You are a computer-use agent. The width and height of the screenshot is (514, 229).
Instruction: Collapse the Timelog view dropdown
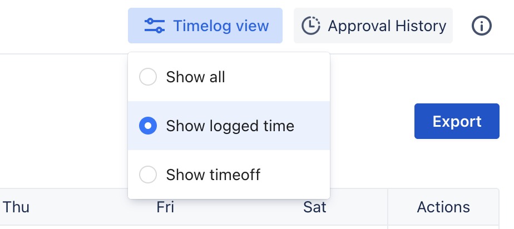[x=205, y=26]
